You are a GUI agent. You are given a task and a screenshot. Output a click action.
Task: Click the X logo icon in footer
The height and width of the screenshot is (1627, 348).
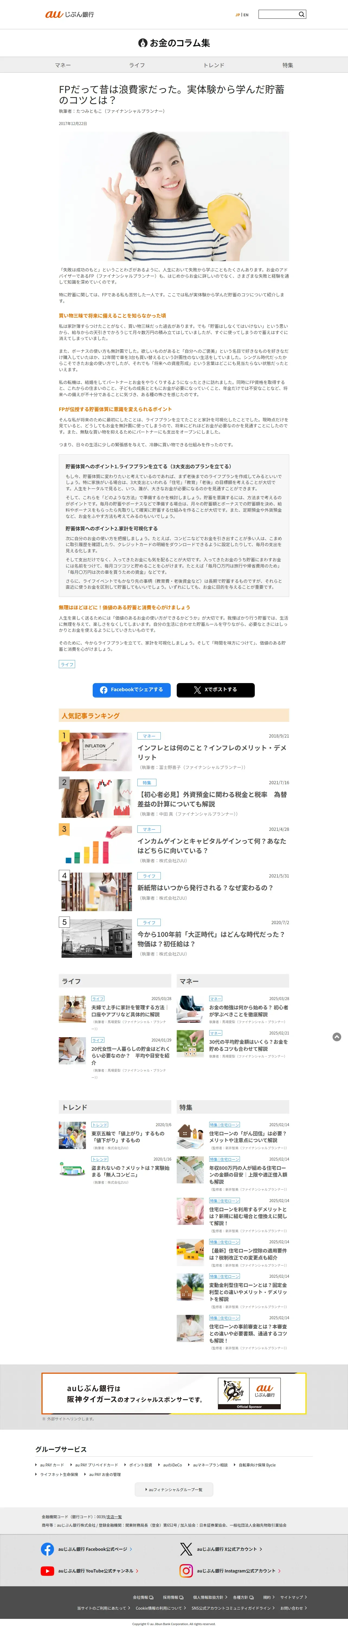click(x=186, y=1549)
